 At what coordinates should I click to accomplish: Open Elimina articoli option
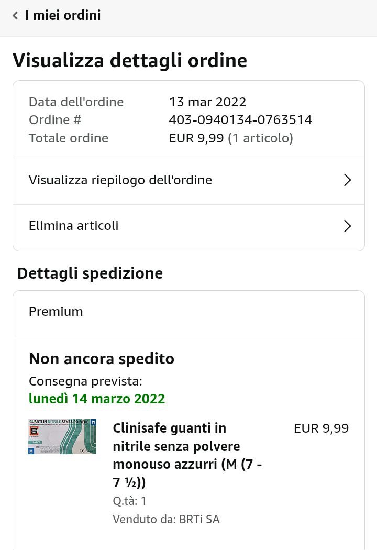click(74, 226)
